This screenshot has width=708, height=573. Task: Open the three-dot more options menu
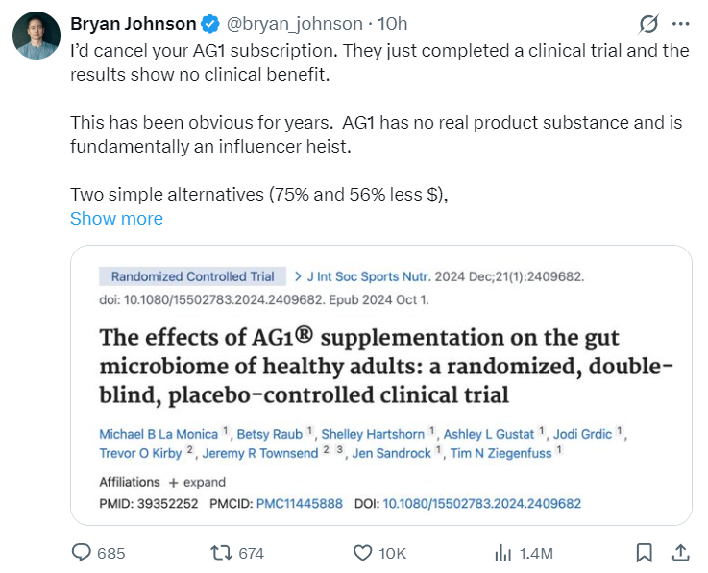[680, 23]
